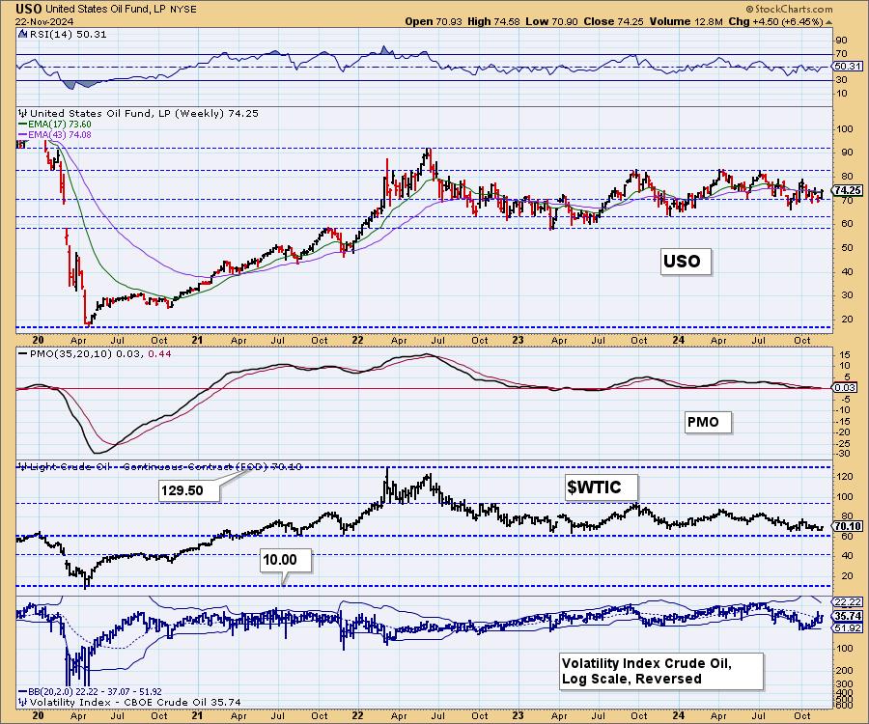
Task: Click the PMO(35,20,10) 0.03, 0.44 legend
Action: pyautogui.click(x=100, y=353)
